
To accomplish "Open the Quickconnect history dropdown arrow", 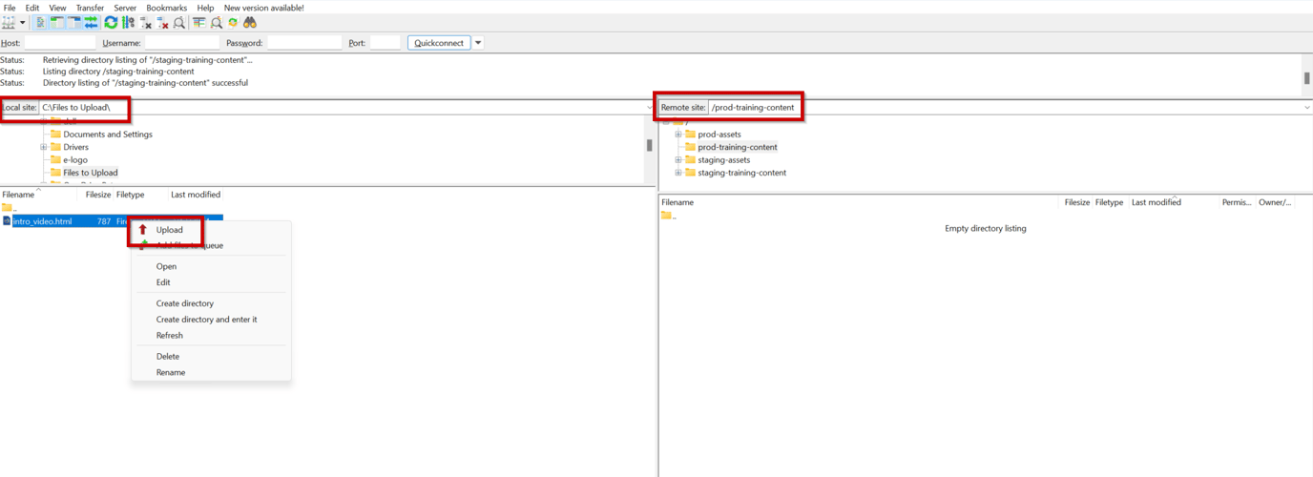I will point(478,43).
